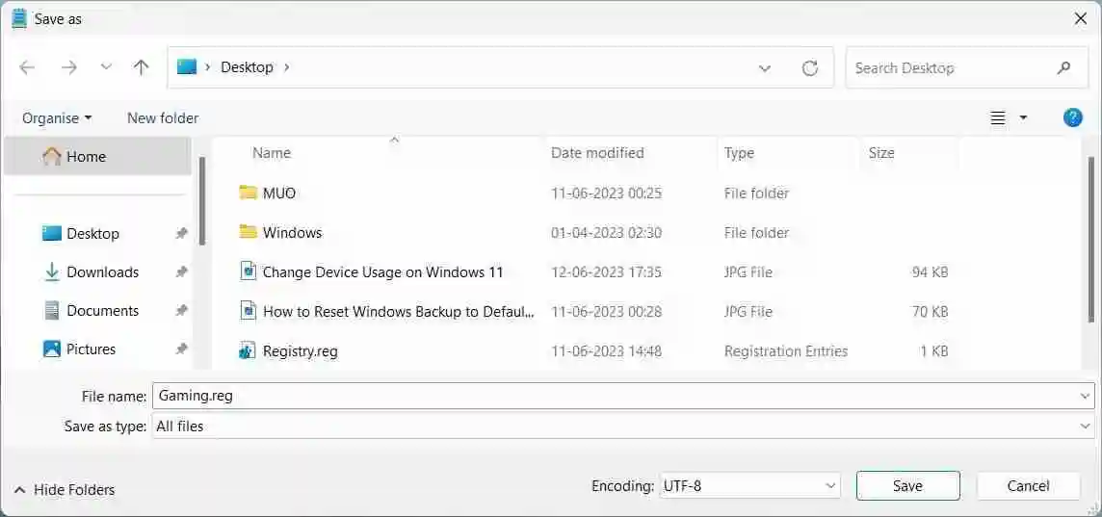1102x517 pixels.
Task: Click the Notepad icon in title bar
Action: [x=19, y=19]
